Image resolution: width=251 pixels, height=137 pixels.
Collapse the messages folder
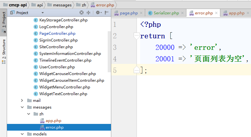pos(22,107)
